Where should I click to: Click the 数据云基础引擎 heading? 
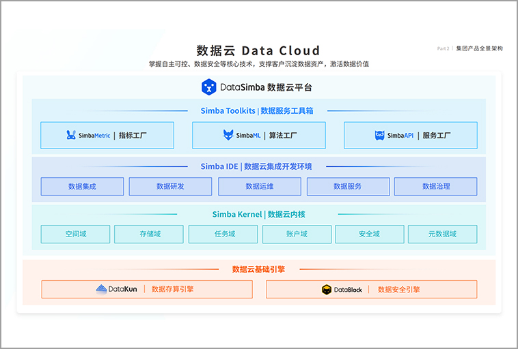(259, 269)
